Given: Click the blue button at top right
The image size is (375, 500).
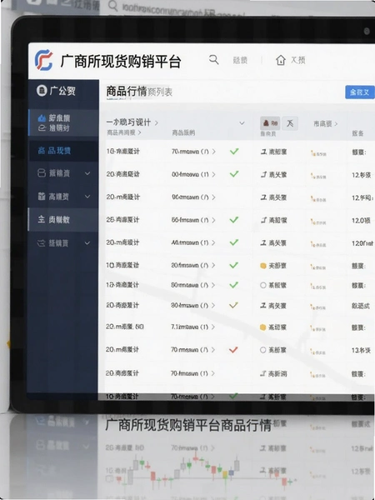Looking at the screenshot, I should pyautogui.click(x=360, y=92).
